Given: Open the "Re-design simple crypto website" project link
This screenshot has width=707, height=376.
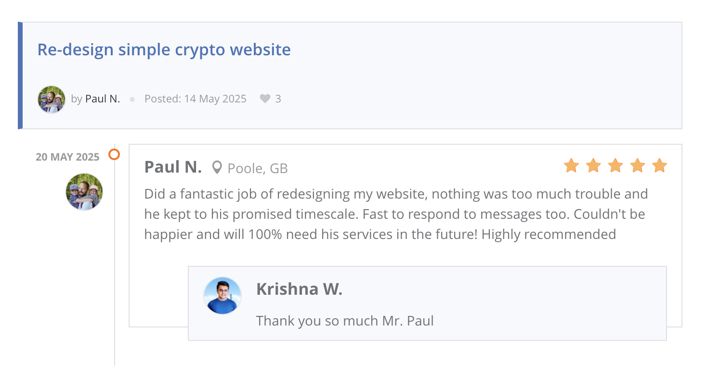Looking at the screenshot, I should click(x=164, y=50).
